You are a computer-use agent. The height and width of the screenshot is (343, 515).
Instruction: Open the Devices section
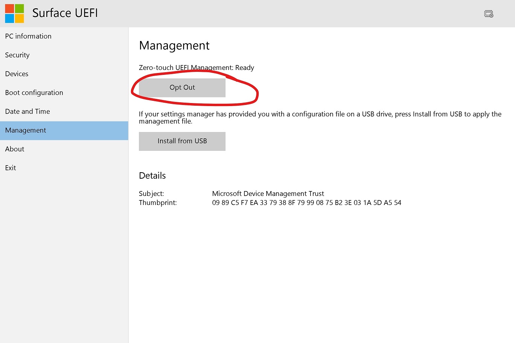point(64,74)
